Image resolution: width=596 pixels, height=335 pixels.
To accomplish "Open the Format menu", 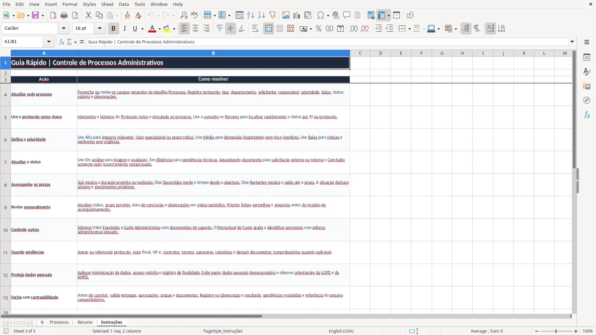I will tap(70, 4).
